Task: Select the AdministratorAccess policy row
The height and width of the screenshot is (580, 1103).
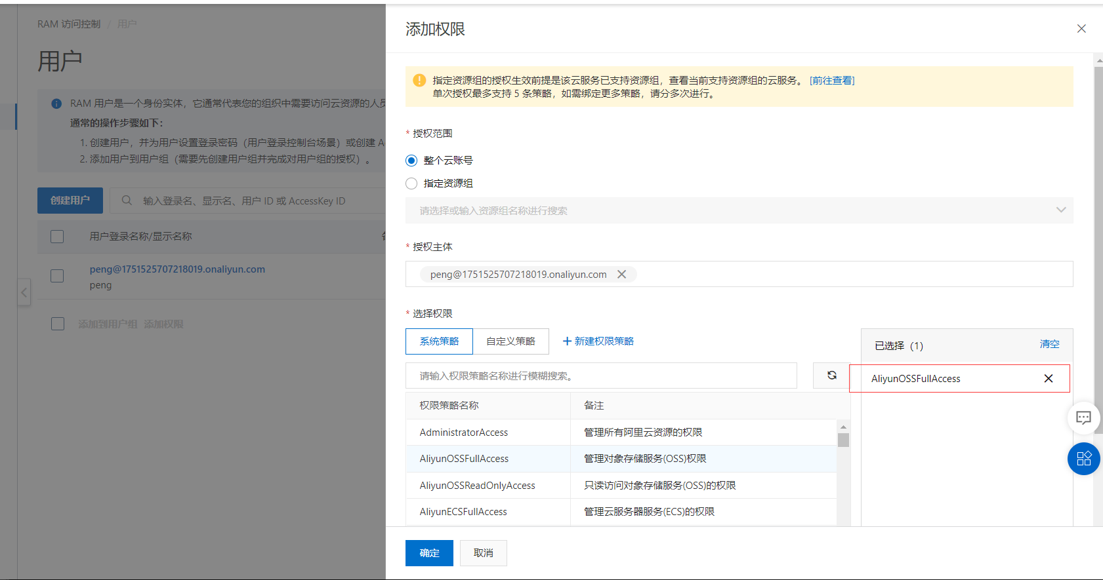Action: coord(621,433)
